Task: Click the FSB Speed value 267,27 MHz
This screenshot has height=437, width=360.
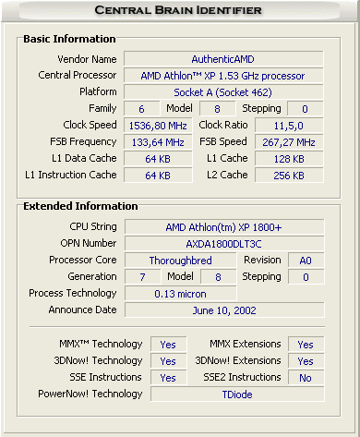Action: click(x=289, y=142)
